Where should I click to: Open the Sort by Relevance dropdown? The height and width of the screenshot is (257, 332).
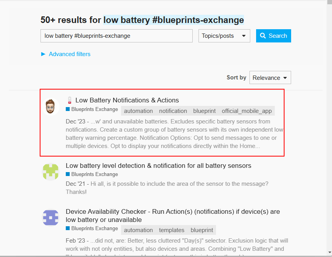pos(270,77)
